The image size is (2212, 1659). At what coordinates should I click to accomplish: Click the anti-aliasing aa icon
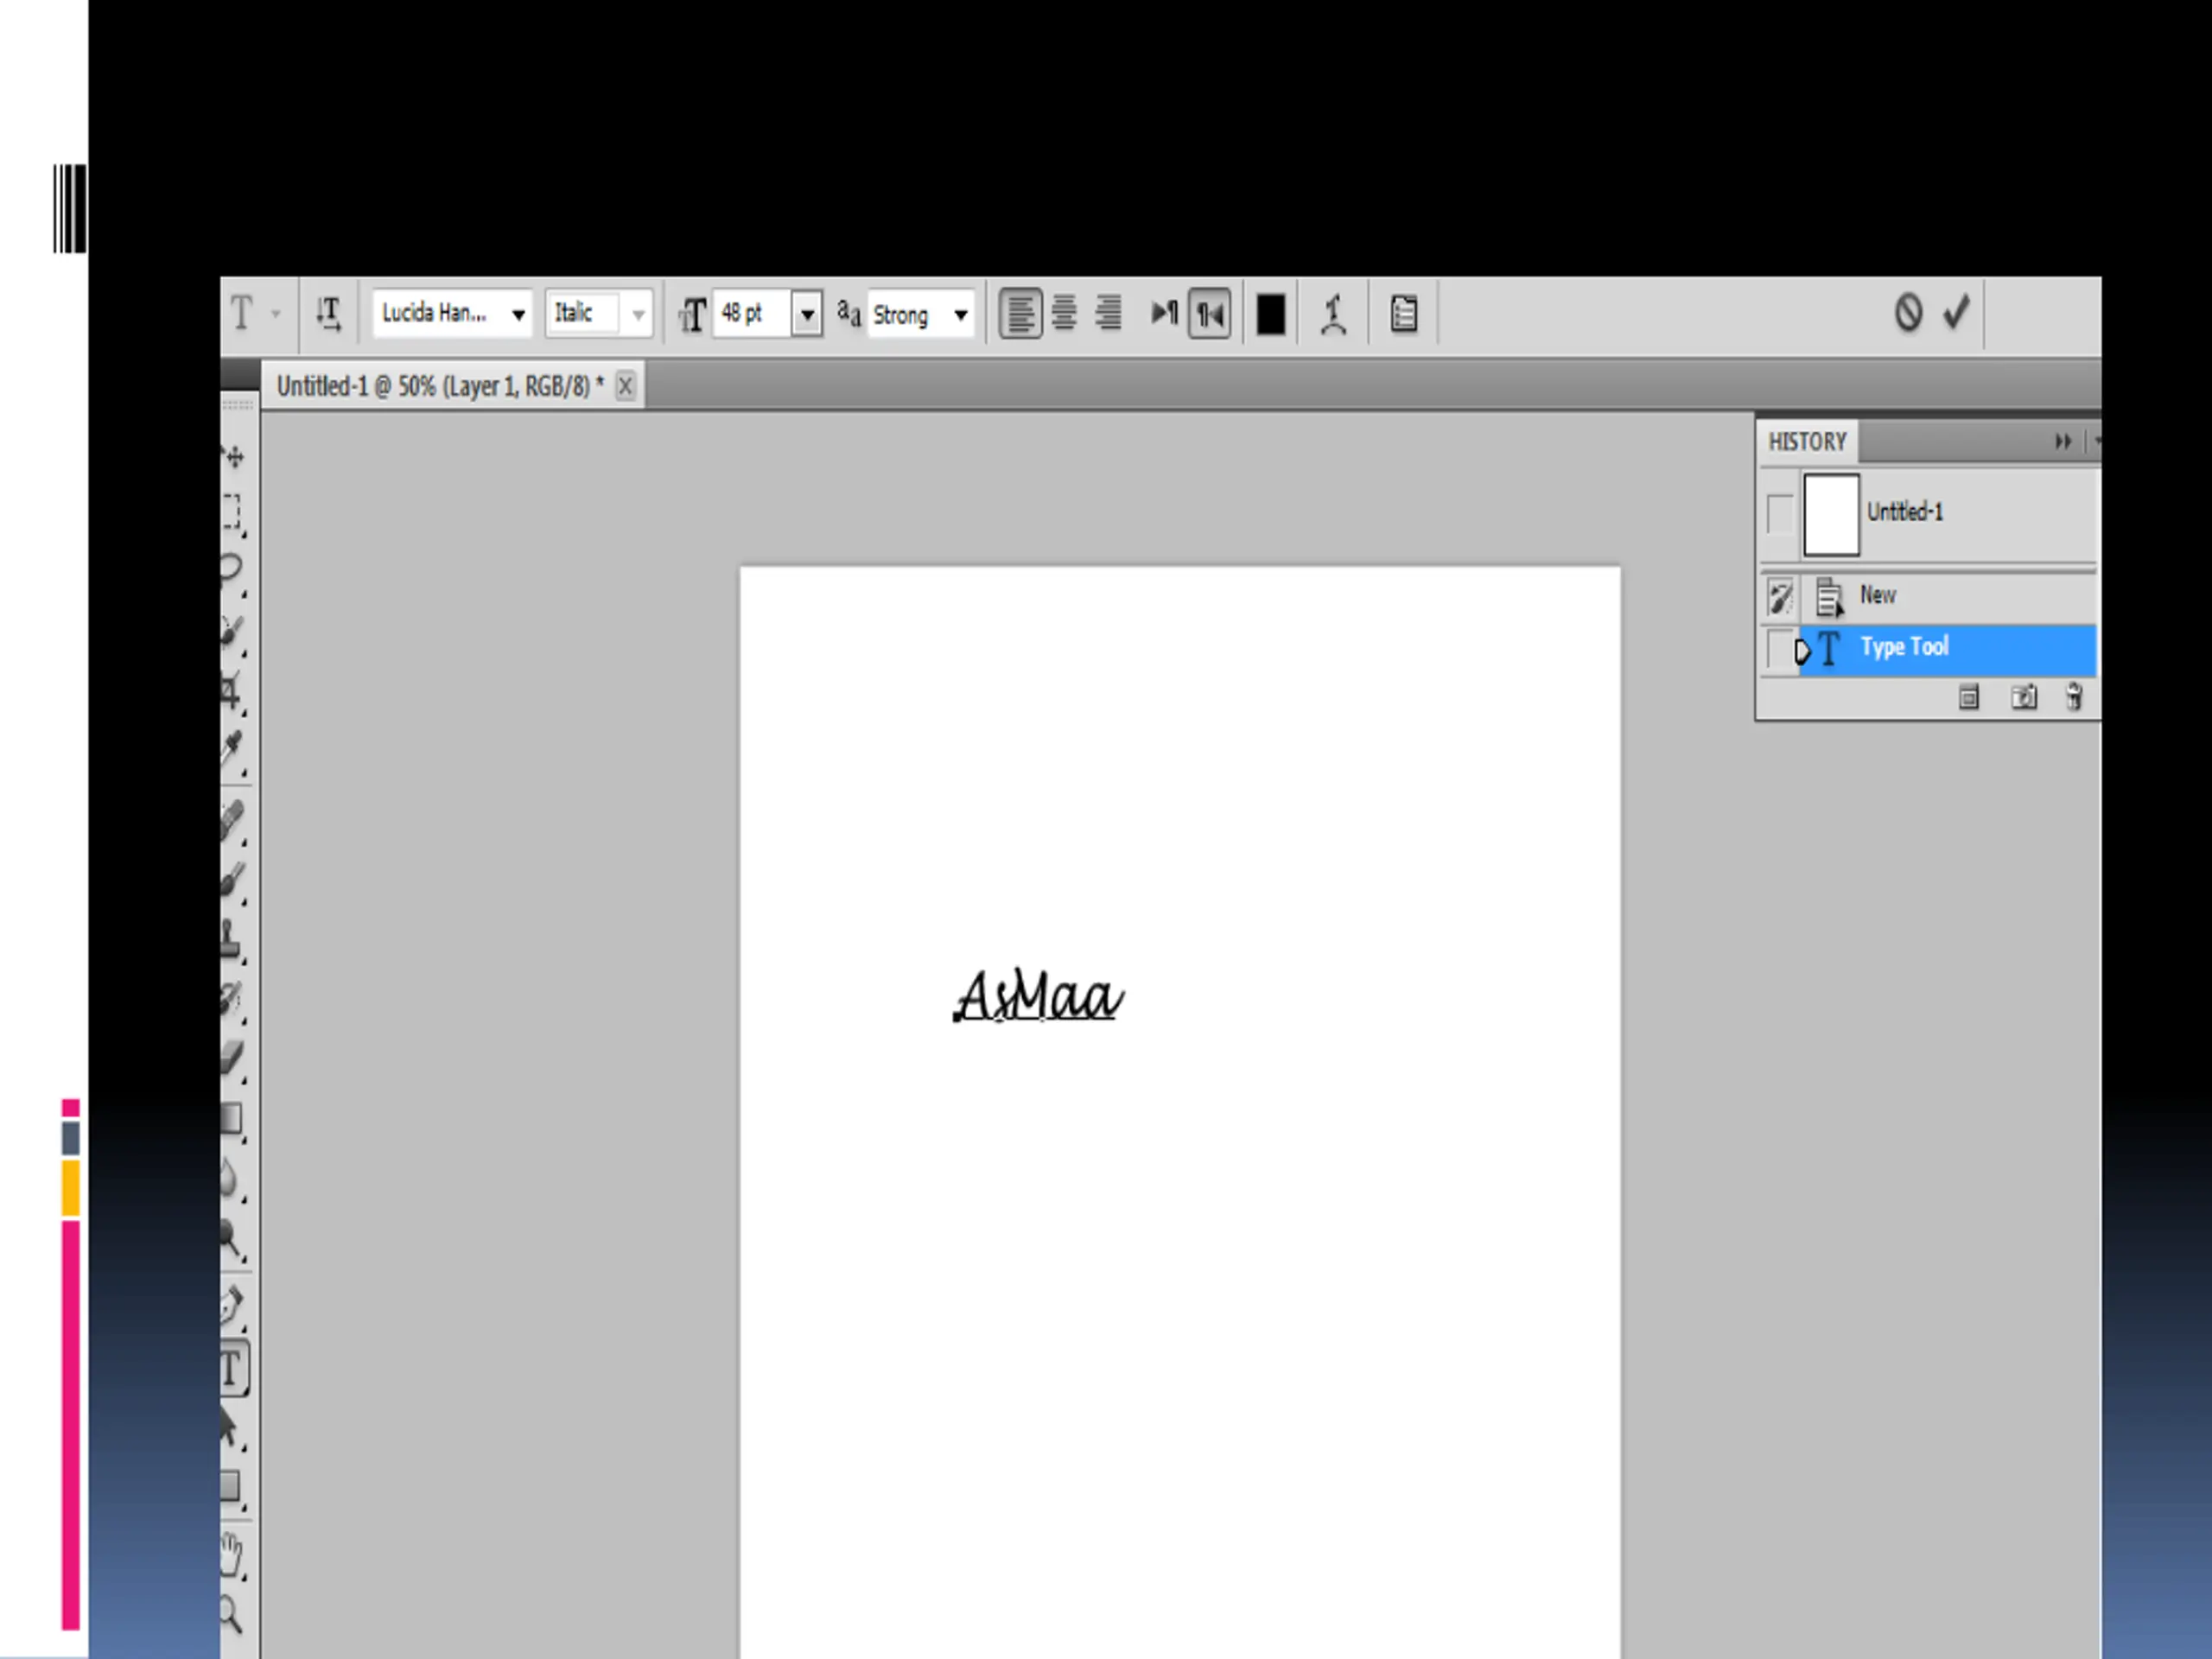click(x=848, y=314)
